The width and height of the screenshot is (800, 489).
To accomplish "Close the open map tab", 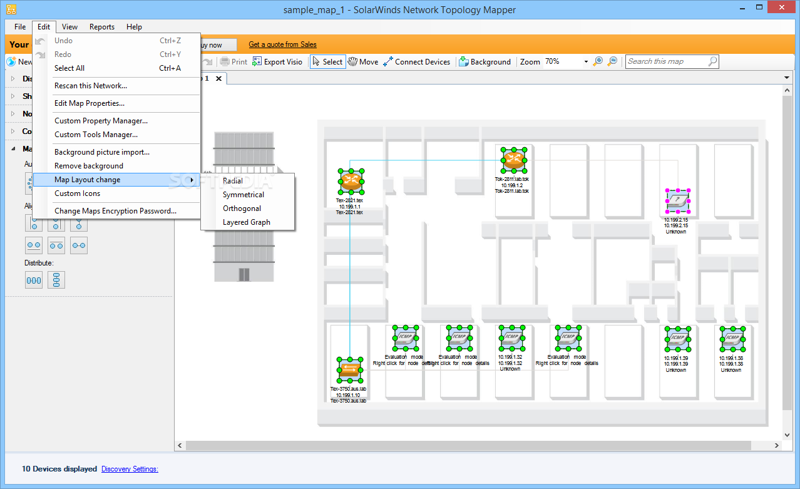I will [x=218, y=78].
